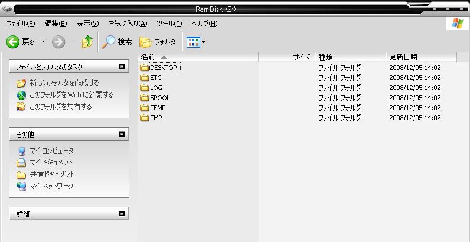Open the ファイル(F) menu

(21, 24)
